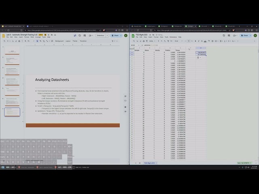Select slide 1 thumbnail in filmstrip
Viewport: 259px width, 194px height.
(x=12, y=50)
